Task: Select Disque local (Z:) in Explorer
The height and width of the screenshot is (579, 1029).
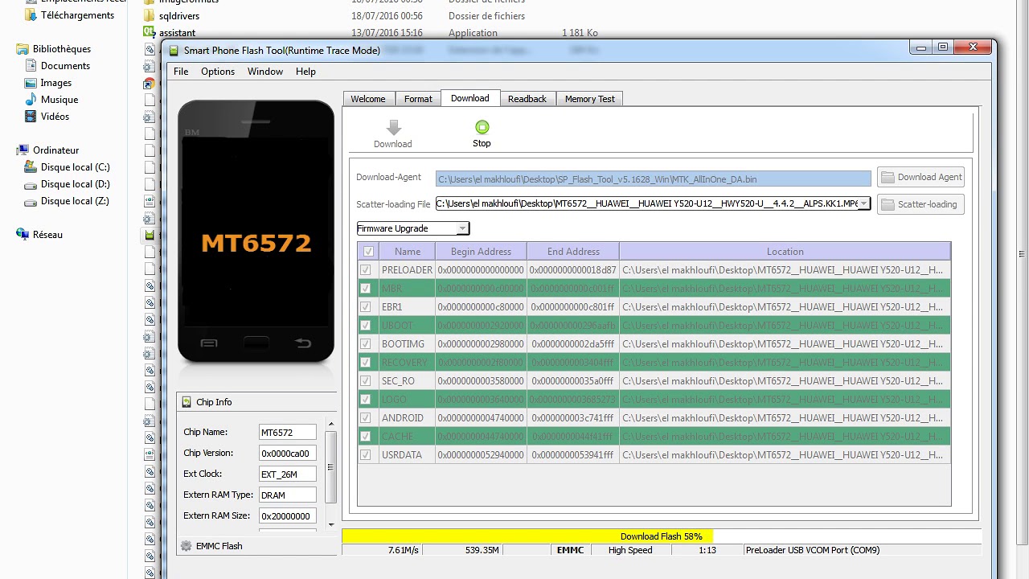Action: click(75, 201)
